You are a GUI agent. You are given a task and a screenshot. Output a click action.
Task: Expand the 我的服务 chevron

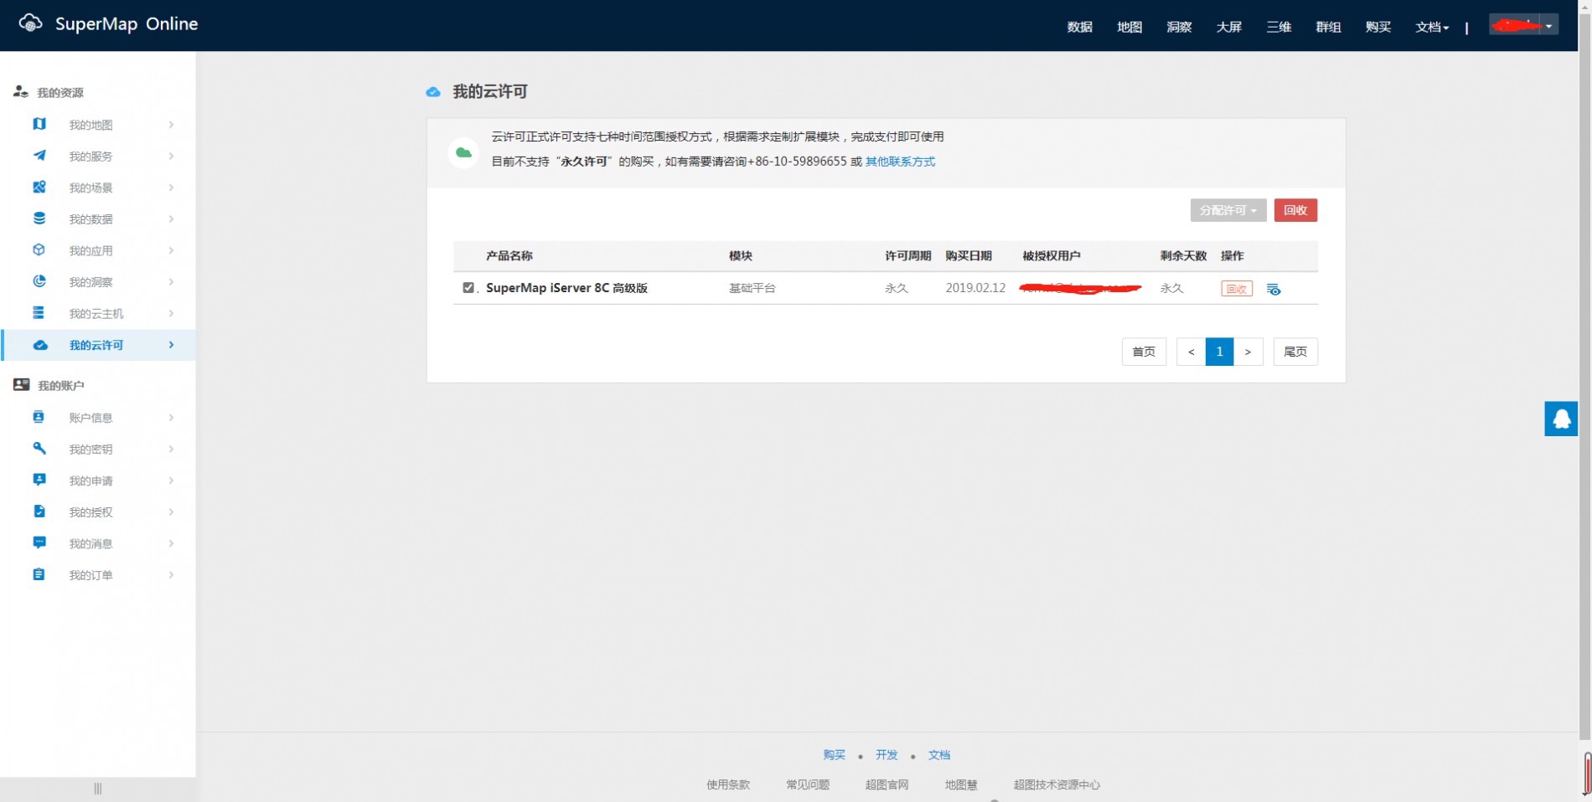pyautogui.click(x=171, y=156)
